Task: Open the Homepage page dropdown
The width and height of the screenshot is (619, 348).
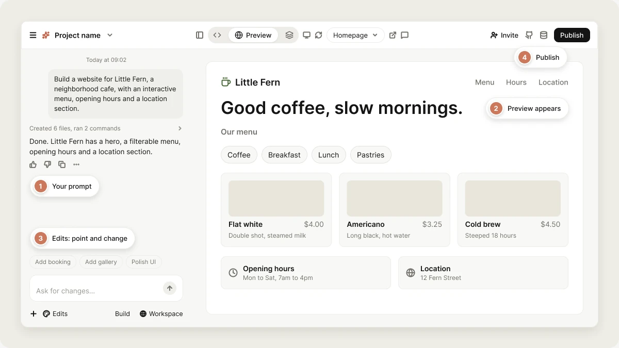Action: point(355,35)
